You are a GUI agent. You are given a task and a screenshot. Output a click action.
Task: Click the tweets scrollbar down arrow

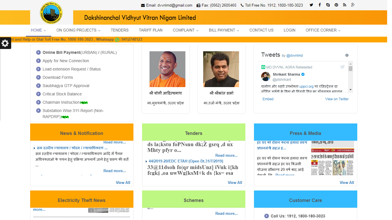350,90
